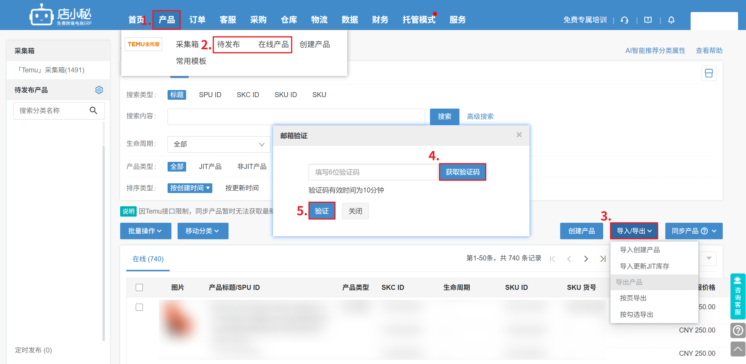
Task: Check the first product row checkbox
Action: coord(139,307)
